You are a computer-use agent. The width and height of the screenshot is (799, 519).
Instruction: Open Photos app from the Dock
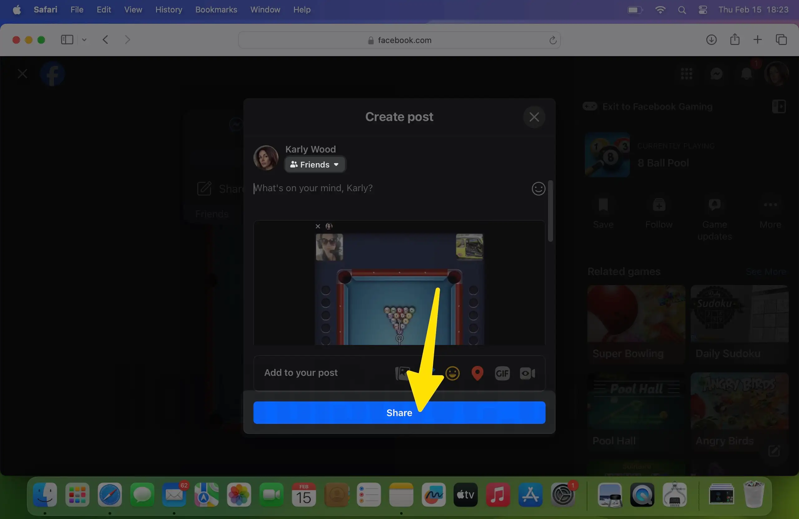tap(239, 494)
